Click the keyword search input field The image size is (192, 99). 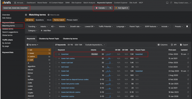pos(47,8)
